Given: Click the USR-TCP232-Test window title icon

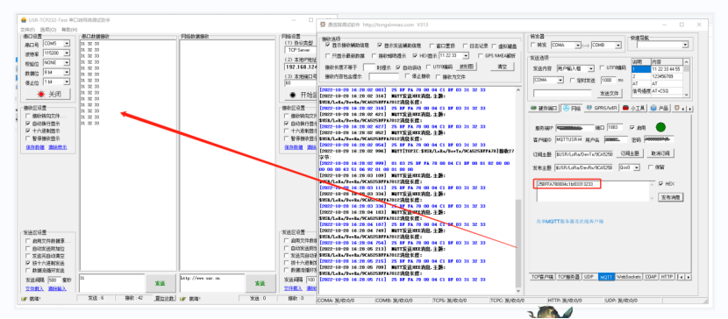Looking at the screenshot, I should pyautogui.click(x=24, y=20).
